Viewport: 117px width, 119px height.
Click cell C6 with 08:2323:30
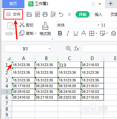point(69,97)
